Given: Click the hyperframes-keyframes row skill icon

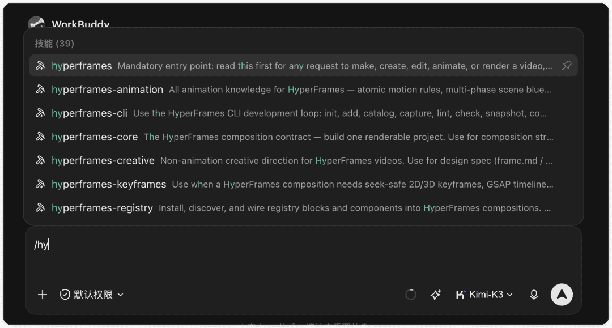Looking at the screenshot, I should (40, 184).
